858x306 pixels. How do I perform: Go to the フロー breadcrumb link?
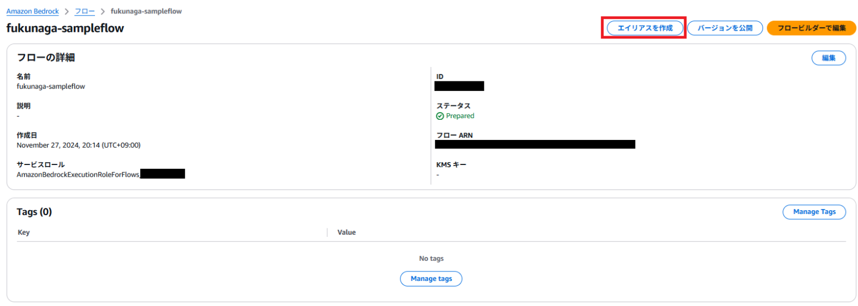85,11
